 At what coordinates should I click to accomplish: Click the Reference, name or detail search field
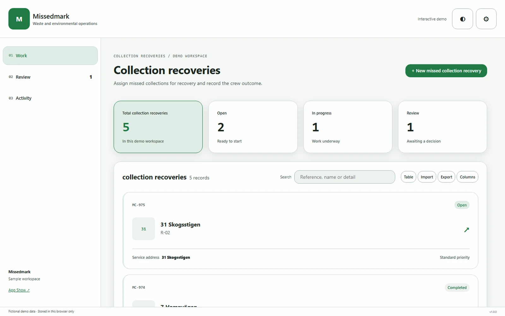pos(345,177)
